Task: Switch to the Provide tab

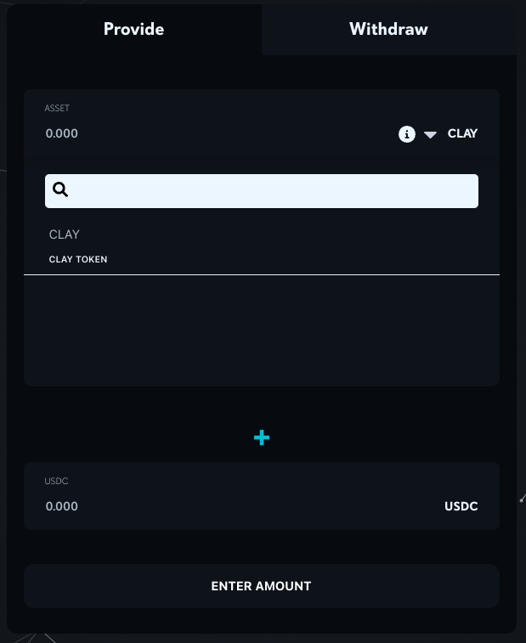Action: [x=133, y=30]
